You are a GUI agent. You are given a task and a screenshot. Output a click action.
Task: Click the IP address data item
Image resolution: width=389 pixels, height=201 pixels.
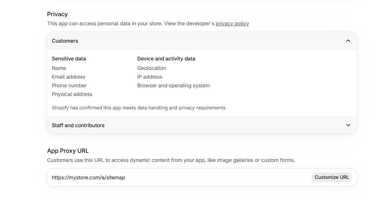149,77
